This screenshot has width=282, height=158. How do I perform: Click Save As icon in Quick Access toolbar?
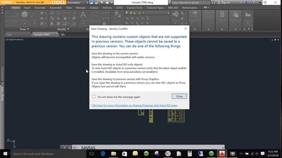click(x=97, y=3)
